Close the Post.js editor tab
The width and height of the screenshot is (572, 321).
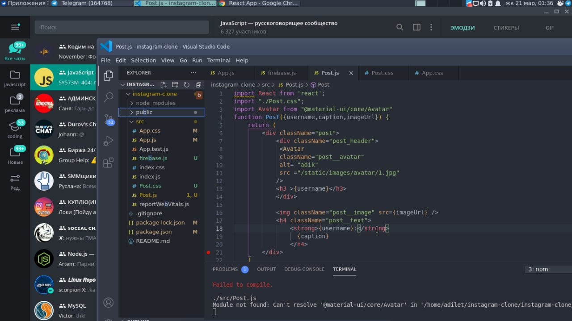point(351,73)
